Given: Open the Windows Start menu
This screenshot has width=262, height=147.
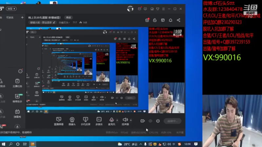Looking at the screenshot, I should point(3,144).
